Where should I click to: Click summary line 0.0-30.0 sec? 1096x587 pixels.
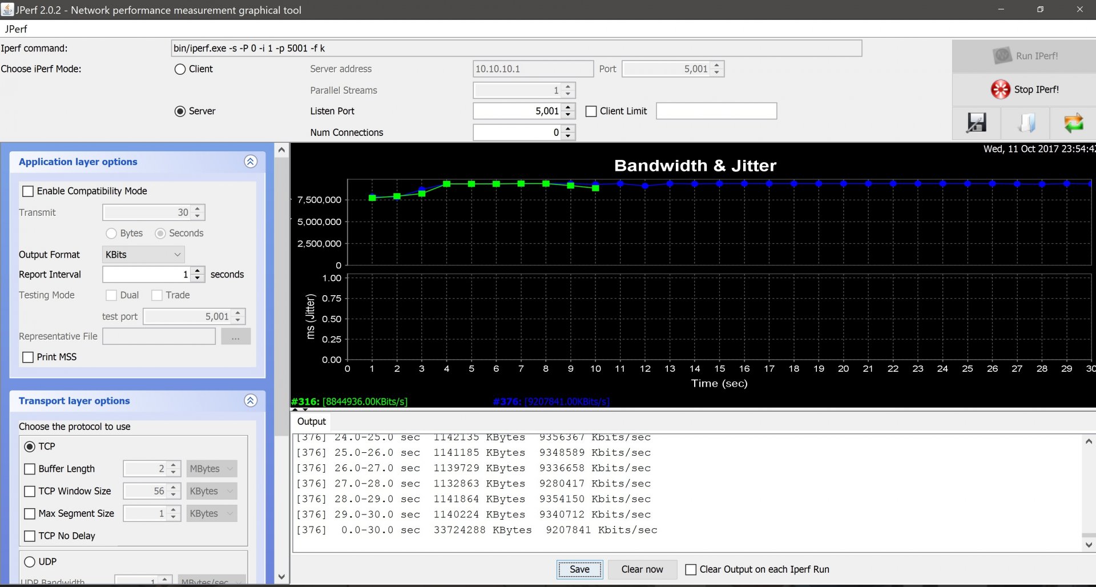pyautogui.click(x=477, y=530)
